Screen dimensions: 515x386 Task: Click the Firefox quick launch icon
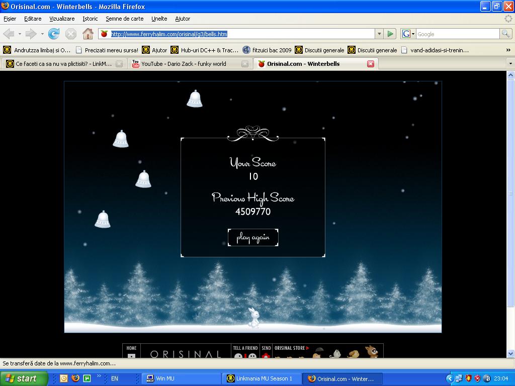coord(75,378)
